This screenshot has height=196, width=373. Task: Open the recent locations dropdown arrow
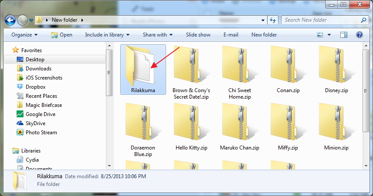click(x=31, y=20)
